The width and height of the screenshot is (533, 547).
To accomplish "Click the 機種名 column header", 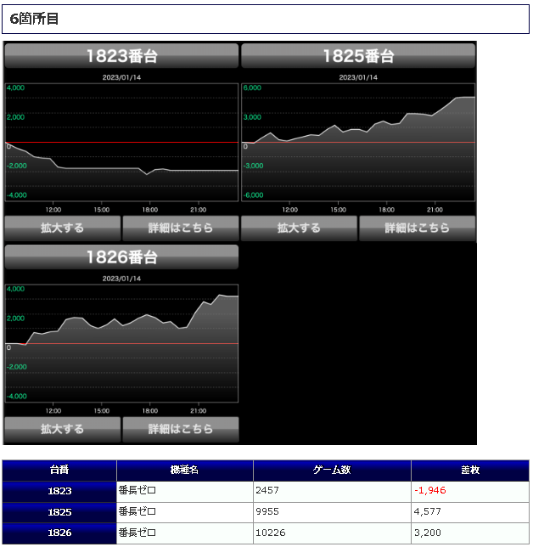I will tap(184, 471).
